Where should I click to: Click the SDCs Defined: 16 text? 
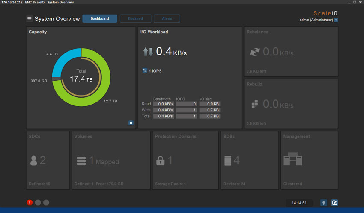click(39, 184)
